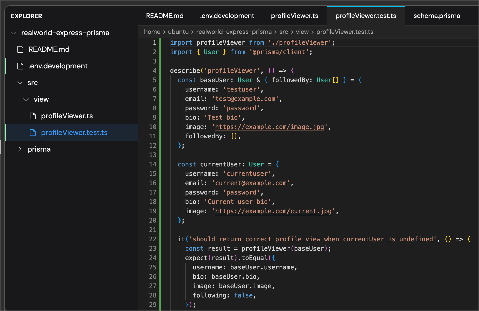The height and width of the screenshot is (311, 479).
Task: Click the URL 'https://example.com/current.jpg'
Action: 273,211
